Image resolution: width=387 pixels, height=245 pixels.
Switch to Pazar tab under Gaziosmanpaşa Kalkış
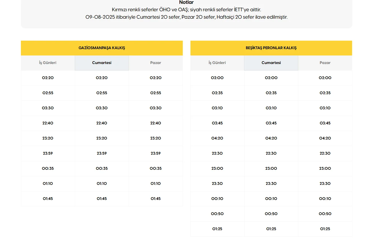click(x=156, y=63)
